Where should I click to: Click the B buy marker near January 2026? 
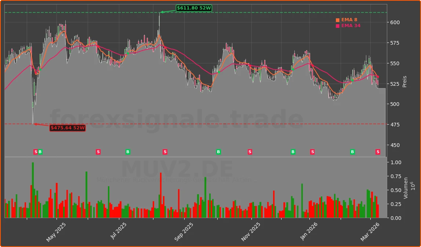(293, 151)
